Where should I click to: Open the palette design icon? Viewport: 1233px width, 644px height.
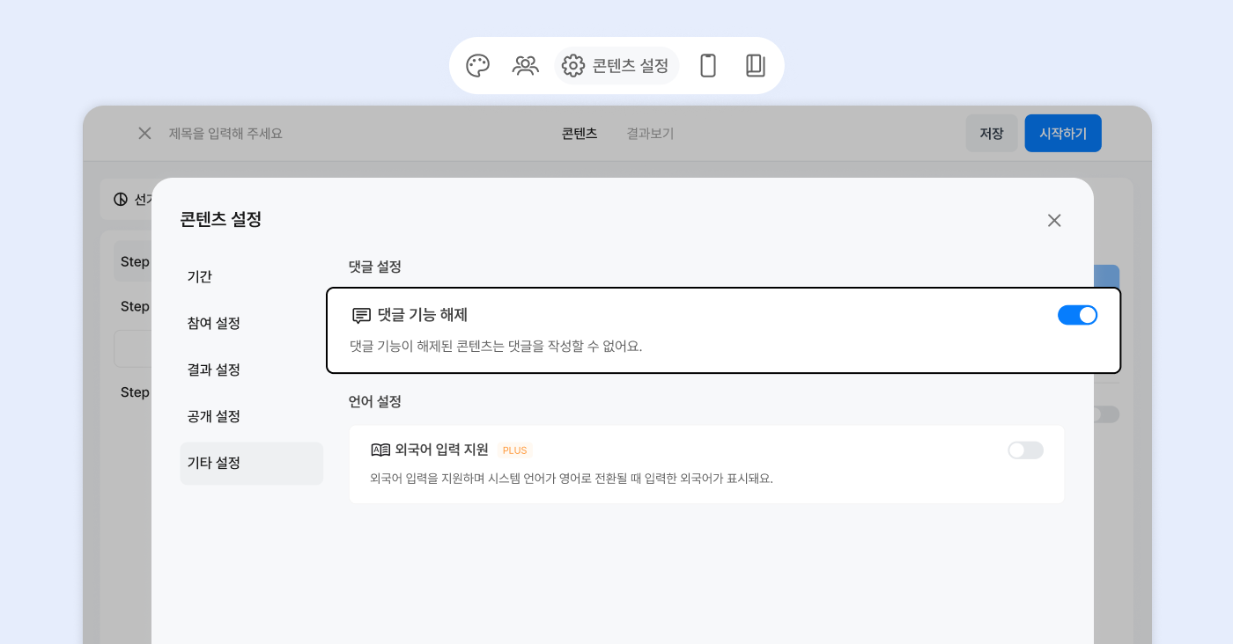pyautogui.click(x=477, y=66)
